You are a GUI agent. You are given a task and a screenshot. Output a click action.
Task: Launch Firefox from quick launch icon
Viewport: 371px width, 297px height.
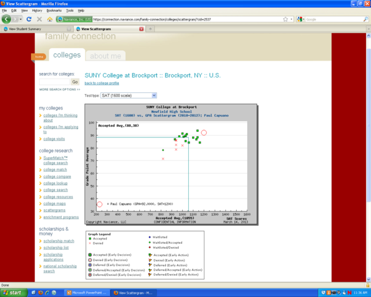click(40, 293)
